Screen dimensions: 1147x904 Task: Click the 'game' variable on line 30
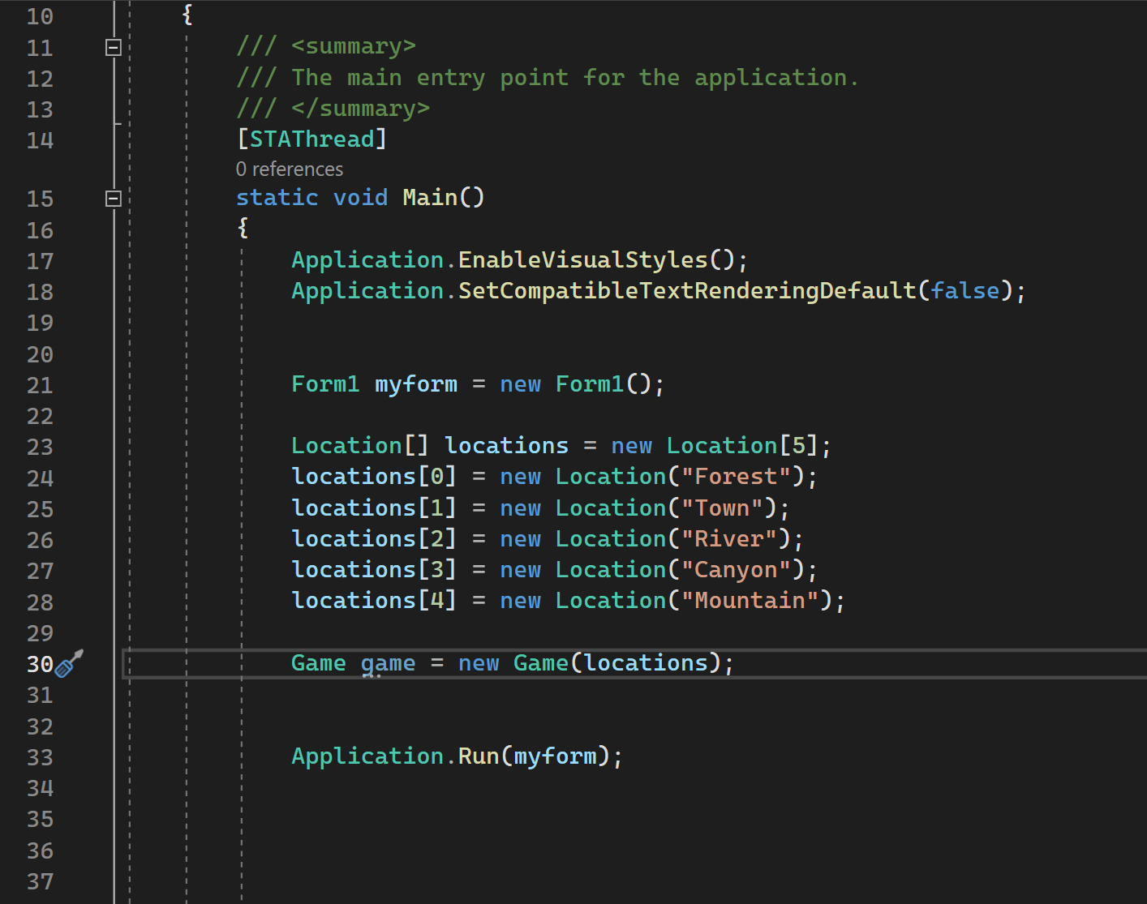point(388,664)
